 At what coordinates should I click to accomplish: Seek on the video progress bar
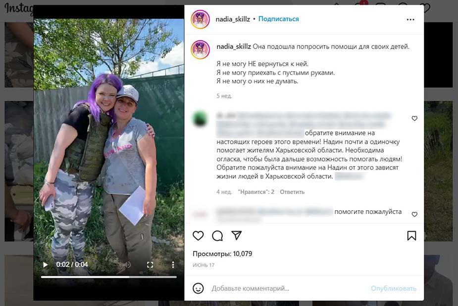click(108, 277)
